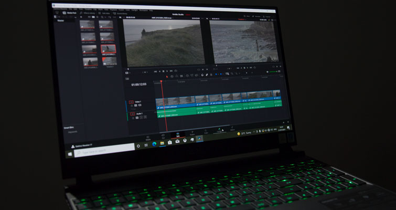Select the highlighted media pool clip thumbnail
This screenshot has width=396, height=210.
click(108, 49)
